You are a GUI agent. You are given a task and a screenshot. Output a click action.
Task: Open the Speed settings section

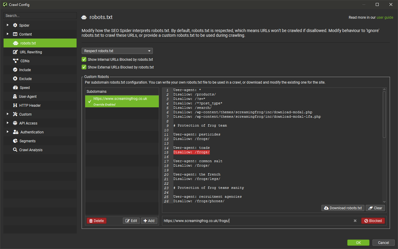pos(40,88)
